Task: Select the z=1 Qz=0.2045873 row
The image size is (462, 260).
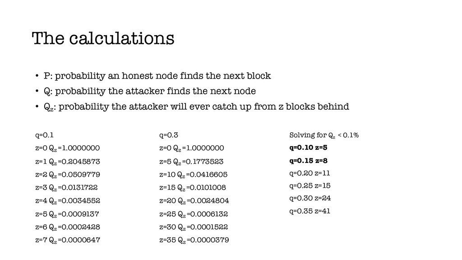Action: coord(68,162)
